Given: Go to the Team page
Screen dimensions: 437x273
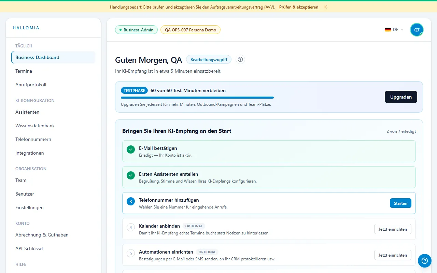Looking at the screenshot, I should point(53,180).
